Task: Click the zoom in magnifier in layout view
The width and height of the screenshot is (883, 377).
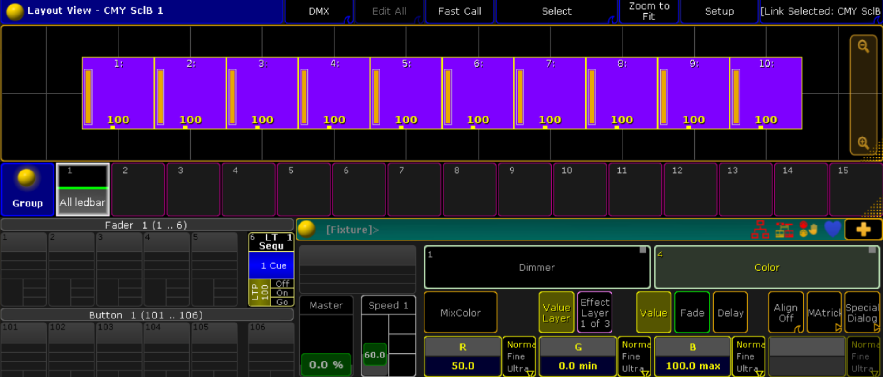Action: (x=863, y=143)
